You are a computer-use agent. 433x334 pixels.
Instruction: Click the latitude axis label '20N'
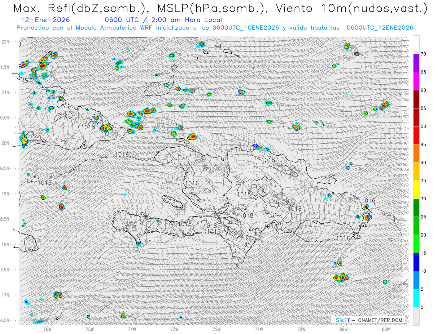click(6, 143)
